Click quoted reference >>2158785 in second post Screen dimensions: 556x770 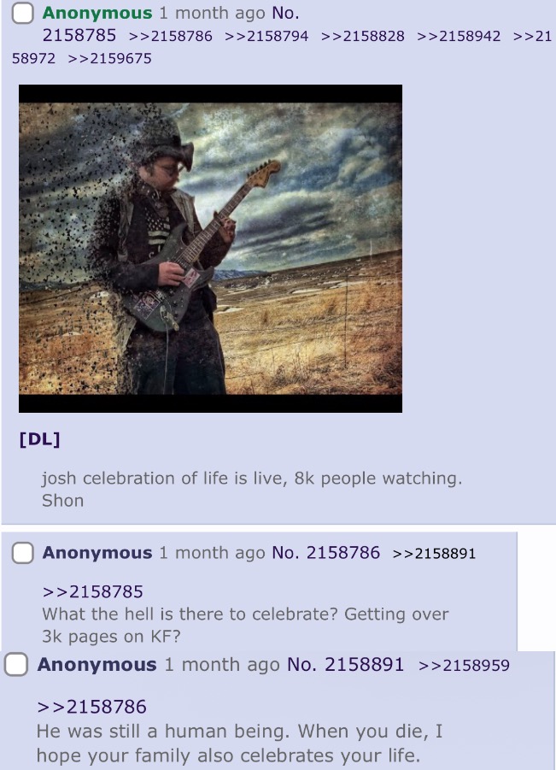(x=93, y=591)
